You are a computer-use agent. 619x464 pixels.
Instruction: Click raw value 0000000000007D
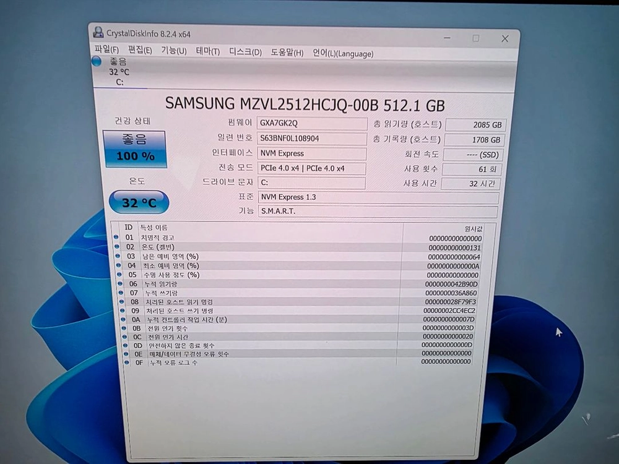[449, 319]
